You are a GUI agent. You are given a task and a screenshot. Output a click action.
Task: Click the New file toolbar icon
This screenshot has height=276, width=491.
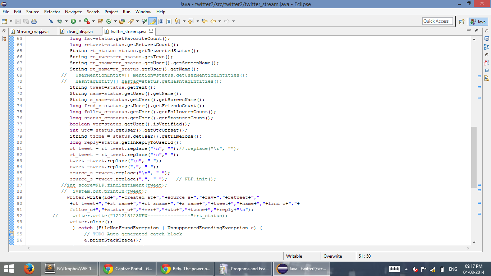coord(5,21)
